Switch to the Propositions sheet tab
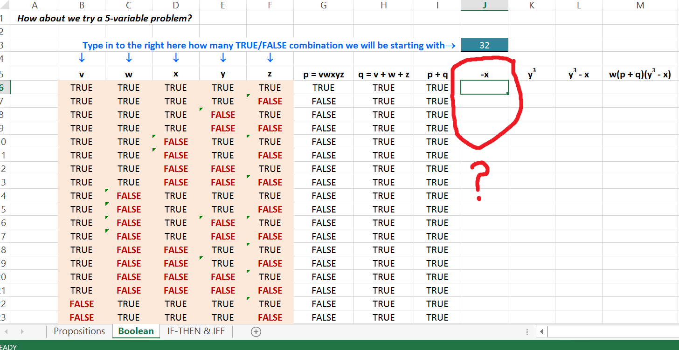The width and height of the screenshot is (679, 350). pyautogui.click(x=79, y=331)
